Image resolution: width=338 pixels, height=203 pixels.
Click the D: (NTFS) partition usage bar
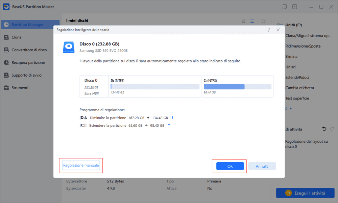[x=155, y=87]
